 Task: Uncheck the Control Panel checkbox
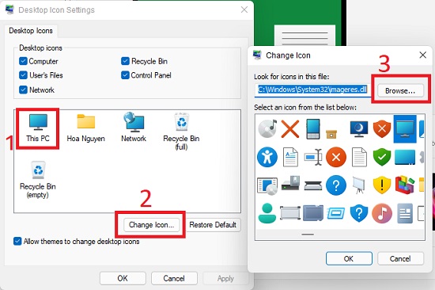pyautogui.click(x=125, y=75)
